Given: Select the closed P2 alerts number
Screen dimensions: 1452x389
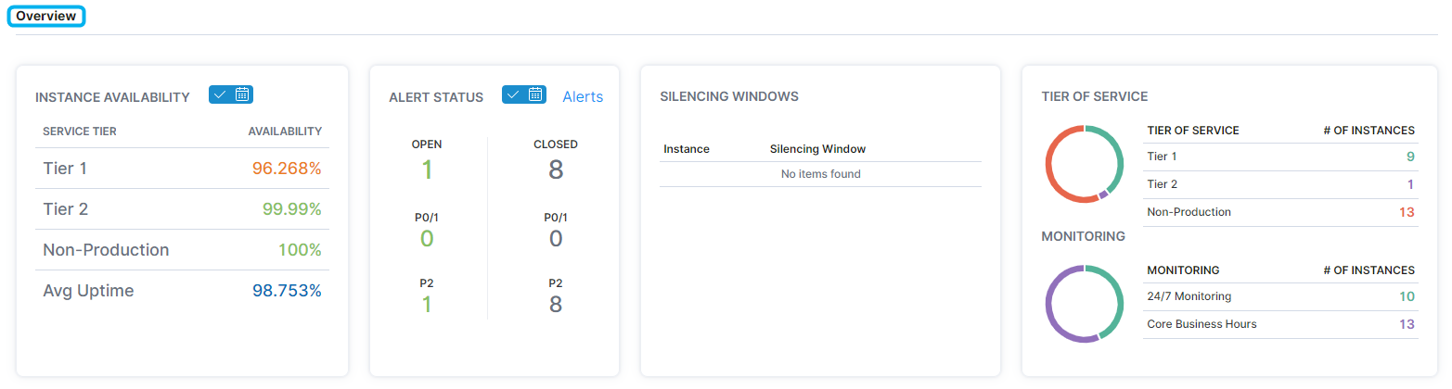Looking at the screenshot, I should point(555,305).
